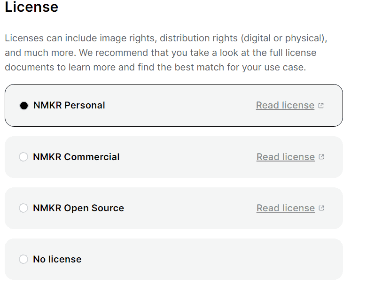Choose the NMKR Commercial radio button
The height and width of the screenshot is (285, 382).
23,157
